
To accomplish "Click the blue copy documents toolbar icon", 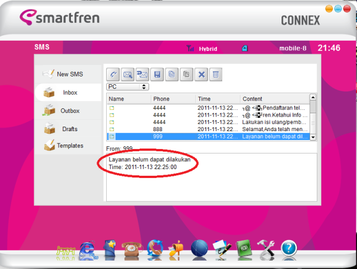I will point(172,74).
